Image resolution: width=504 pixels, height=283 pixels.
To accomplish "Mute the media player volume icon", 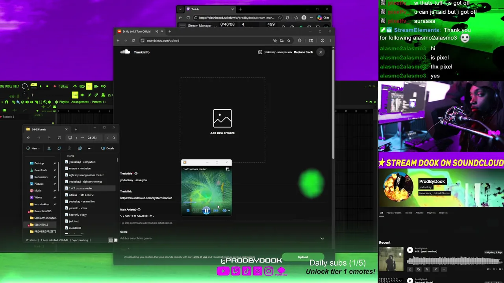I will tap(224, 211).
